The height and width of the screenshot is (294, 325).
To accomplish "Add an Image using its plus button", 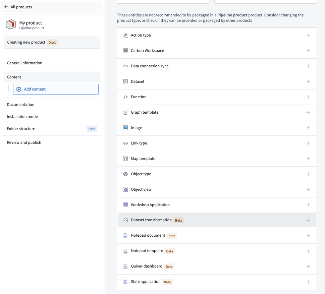I will pos(308,128).
